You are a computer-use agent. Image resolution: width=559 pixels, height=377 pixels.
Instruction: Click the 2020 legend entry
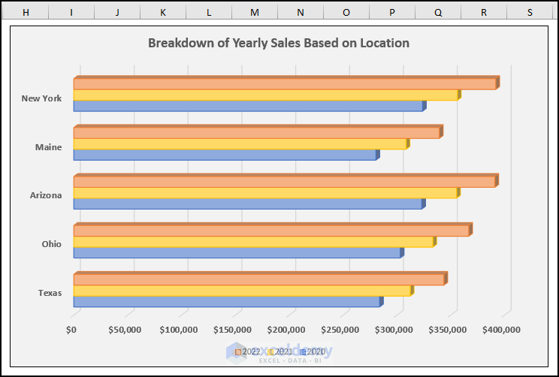(x=313, y=352)
